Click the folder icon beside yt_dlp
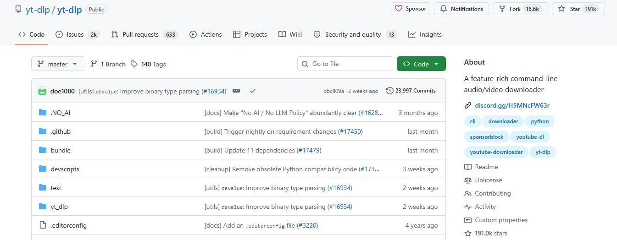 coord(43,207)
